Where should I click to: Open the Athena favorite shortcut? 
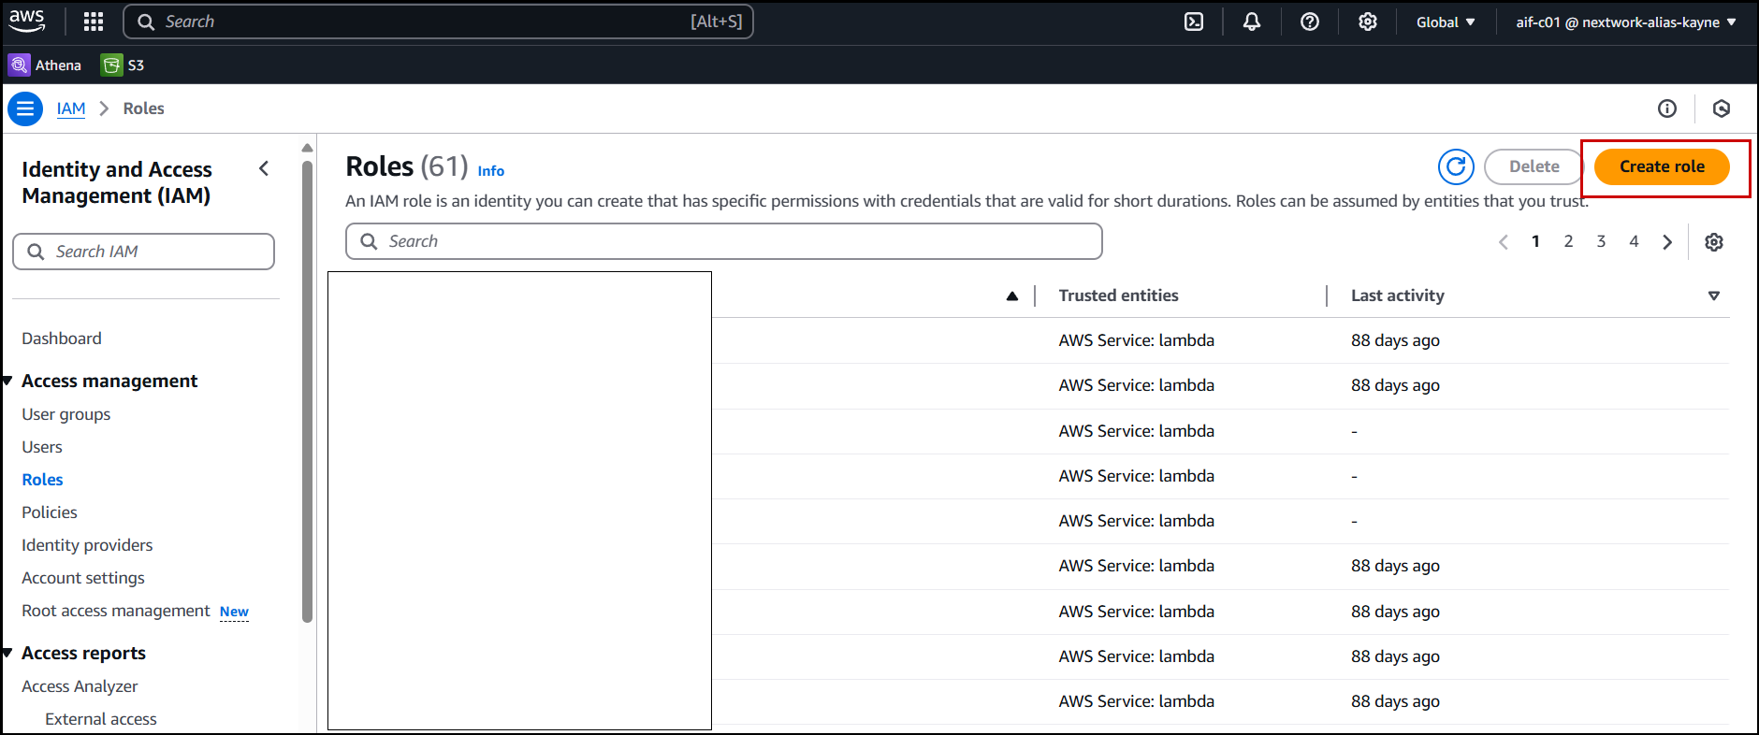(45, 65)
